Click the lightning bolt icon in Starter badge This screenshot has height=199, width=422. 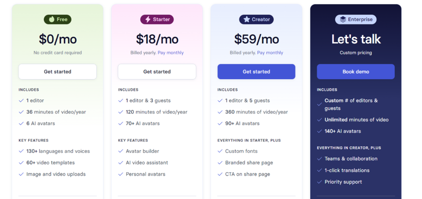pos(148,19)
